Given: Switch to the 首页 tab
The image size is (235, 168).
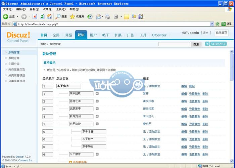Looking at the screenshot, I should 44,35.
